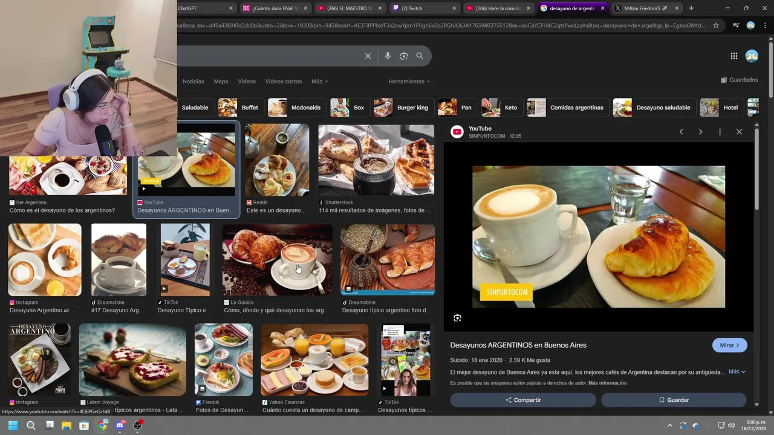This screenshot has width=774, height=435.
Task: Start voice search with the microphone icon
Action: pos(388,56)
